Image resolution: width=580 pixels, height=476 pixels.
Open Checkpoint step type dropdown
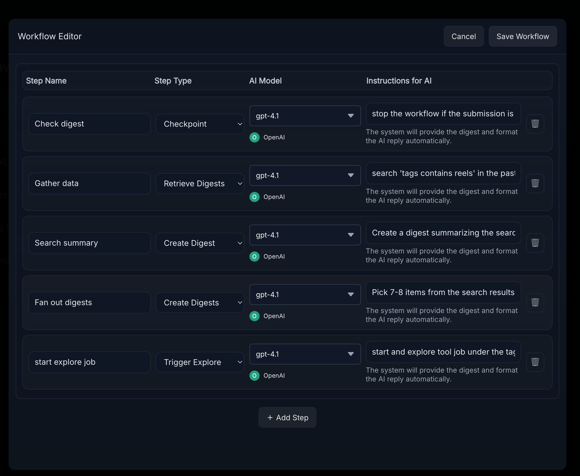click(200, 124)
